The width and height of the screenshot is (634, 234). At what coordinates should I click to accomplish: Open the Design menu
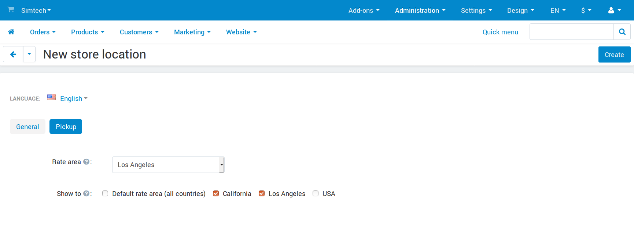521,10
